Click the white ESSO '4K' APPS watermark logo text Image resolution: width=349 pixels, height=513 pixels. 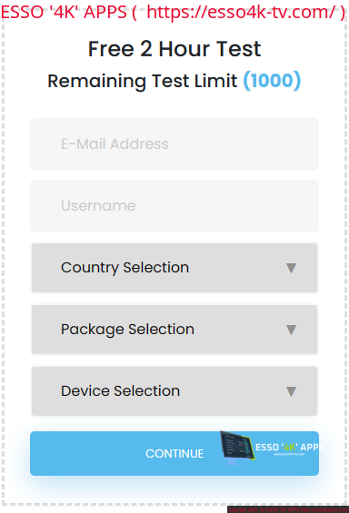coord(289,448)
